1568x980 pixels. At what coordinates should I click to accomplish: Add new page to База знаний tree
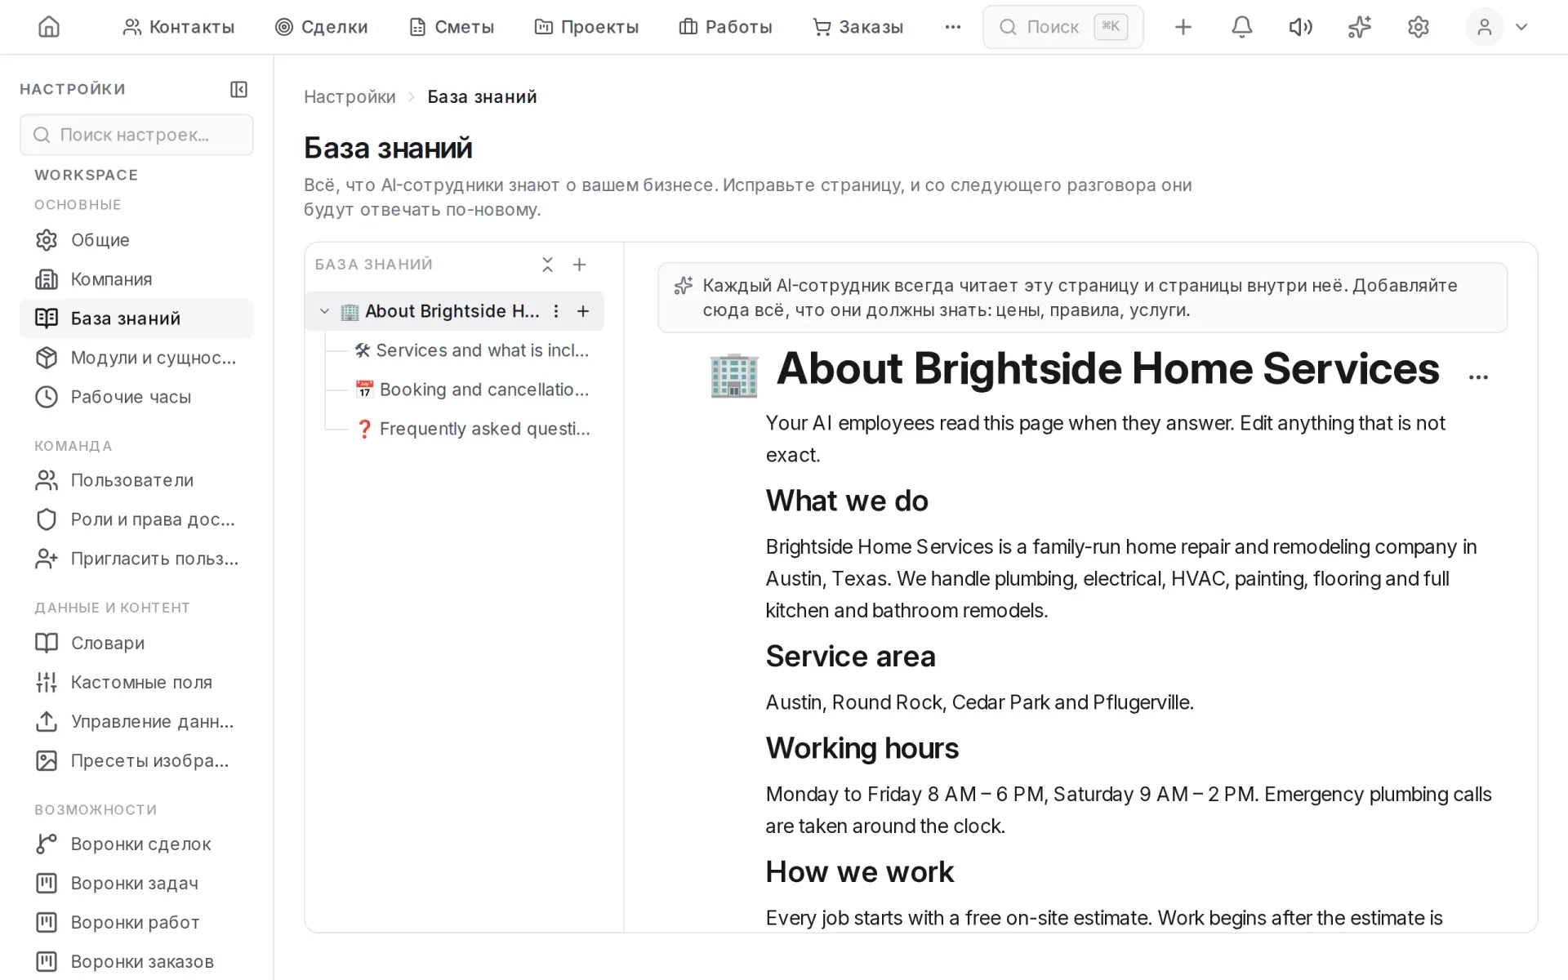[579, 265]
